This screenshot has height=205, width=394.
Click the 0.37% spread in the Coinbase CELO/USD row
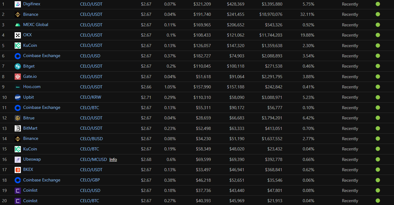170,56
